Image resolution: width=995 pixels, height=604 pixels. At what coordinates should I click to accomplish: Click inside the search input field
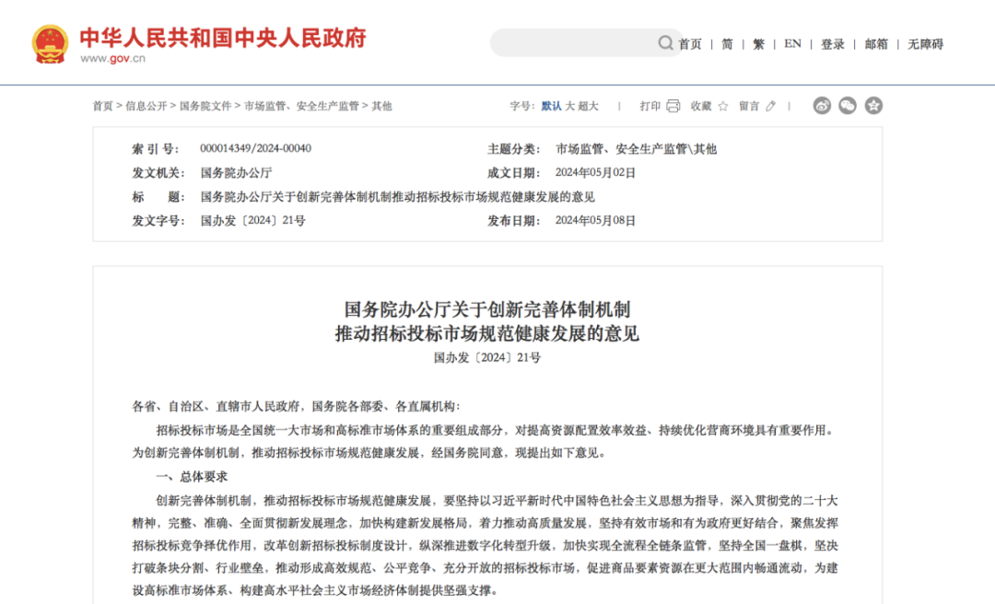tap(571, 43)
